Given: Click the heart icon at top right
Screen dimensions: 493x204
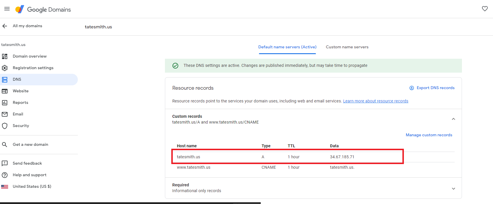Looking at the screenshot, I should tap(485, 9).
